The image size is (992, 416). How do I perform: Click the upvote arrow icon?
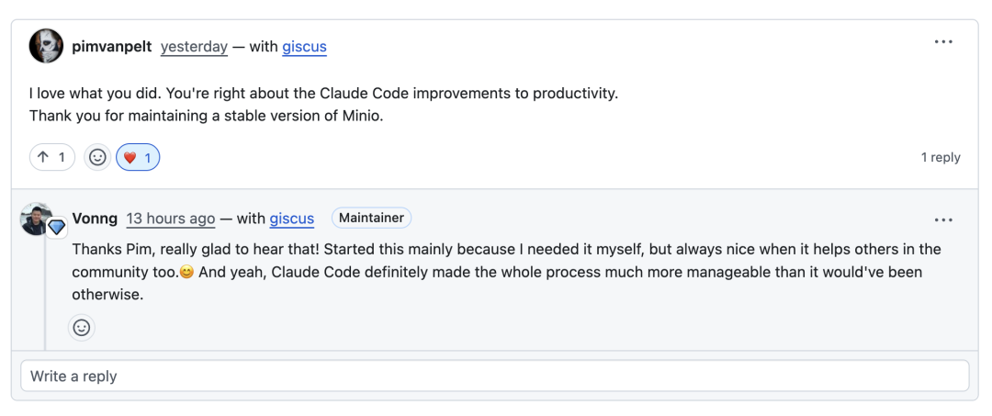[x=43, y=157]
